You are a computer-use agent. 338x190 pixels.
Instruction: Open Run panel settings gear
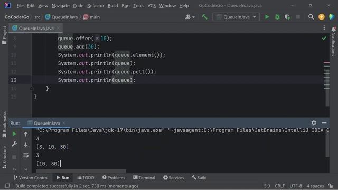pyautogui.click(x=314, y=122)
